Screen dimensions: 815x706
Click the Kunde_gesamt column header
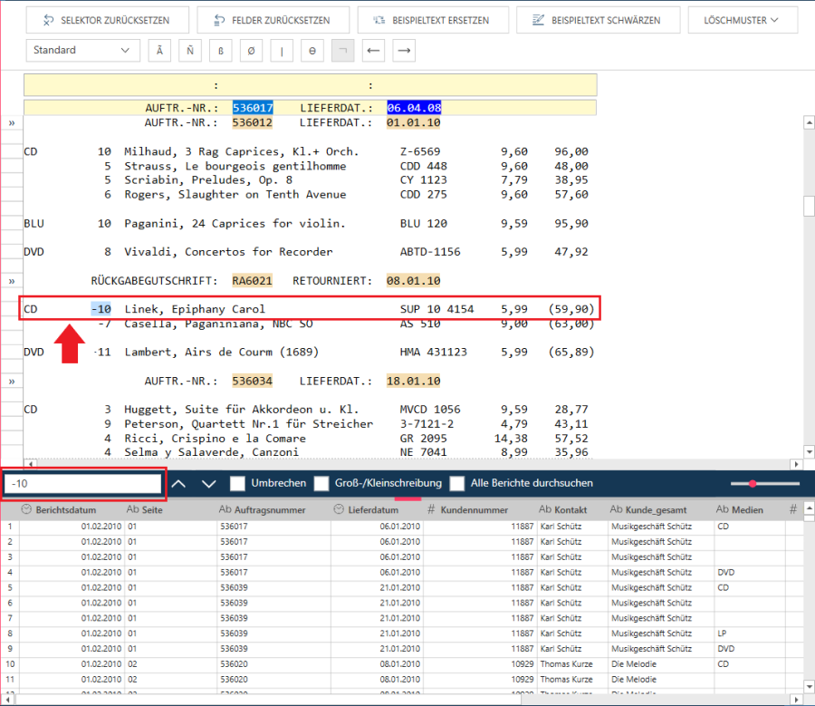pyautogui.click(x=655, y=510)
